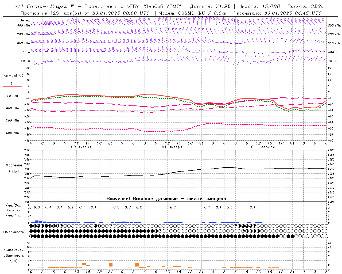Click the Конвективн. convective cloud label

coord(14,250)
